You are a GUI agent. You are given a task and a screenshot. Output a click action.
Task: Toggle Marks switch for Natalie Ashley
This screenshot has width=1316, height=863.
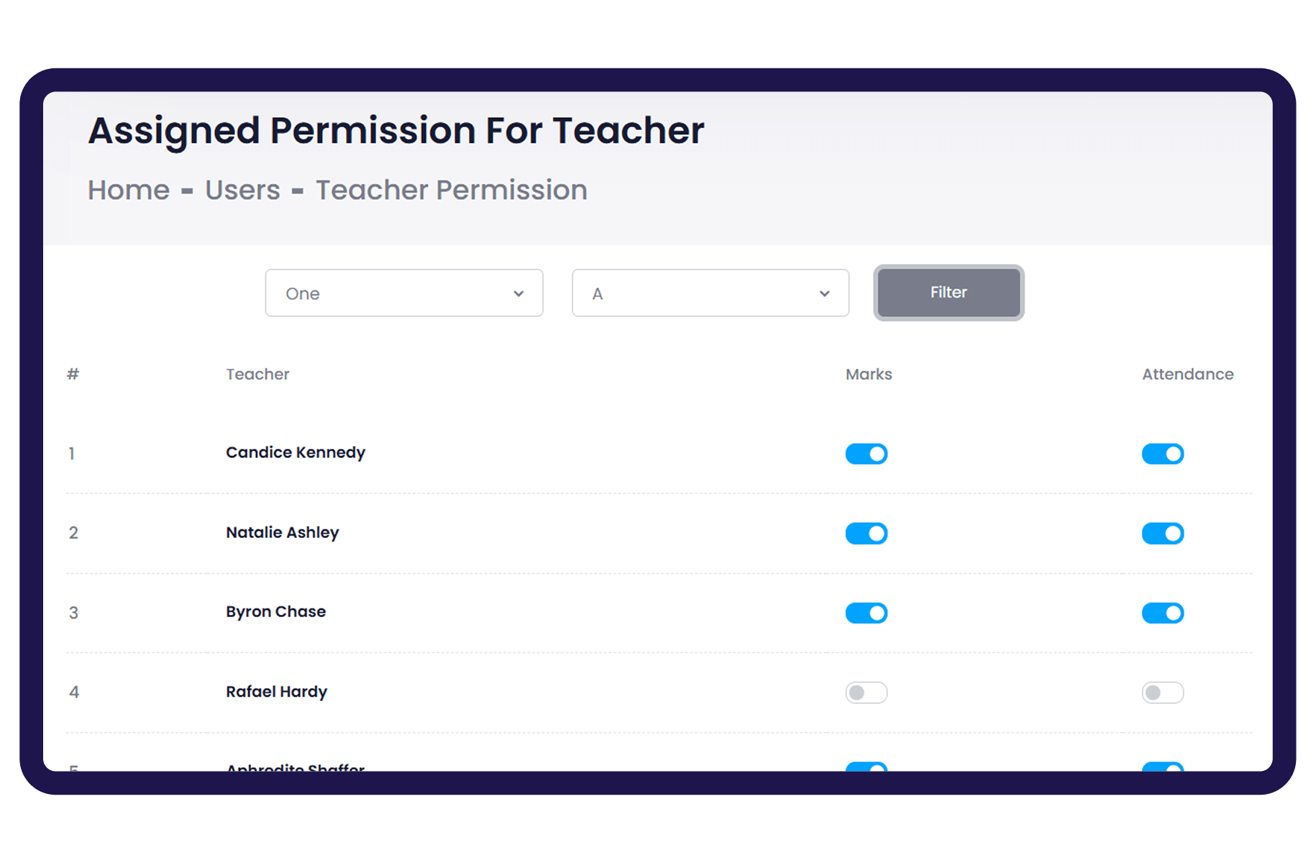866,534
